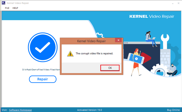Click the woman sitting atop the screen illustration
The image size is (182, 112).
[150, 38]
